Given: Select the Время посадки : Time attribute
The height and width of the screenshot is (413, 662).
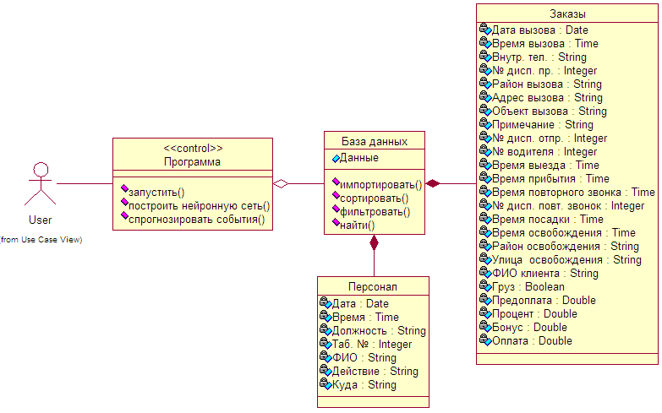Looking at the screenshot, I should 548,219.
